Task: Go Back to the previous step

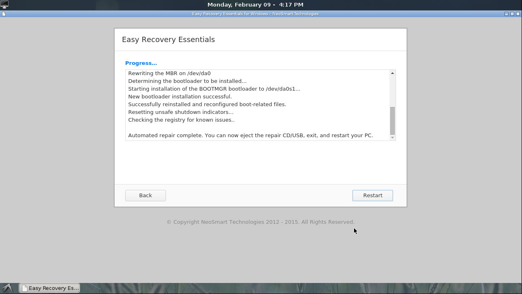Action: tap(145, 195)
